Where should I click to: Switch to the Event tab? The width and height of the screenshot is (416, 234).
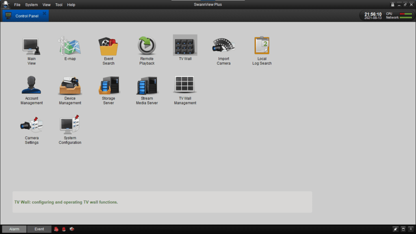click(39, 229)
